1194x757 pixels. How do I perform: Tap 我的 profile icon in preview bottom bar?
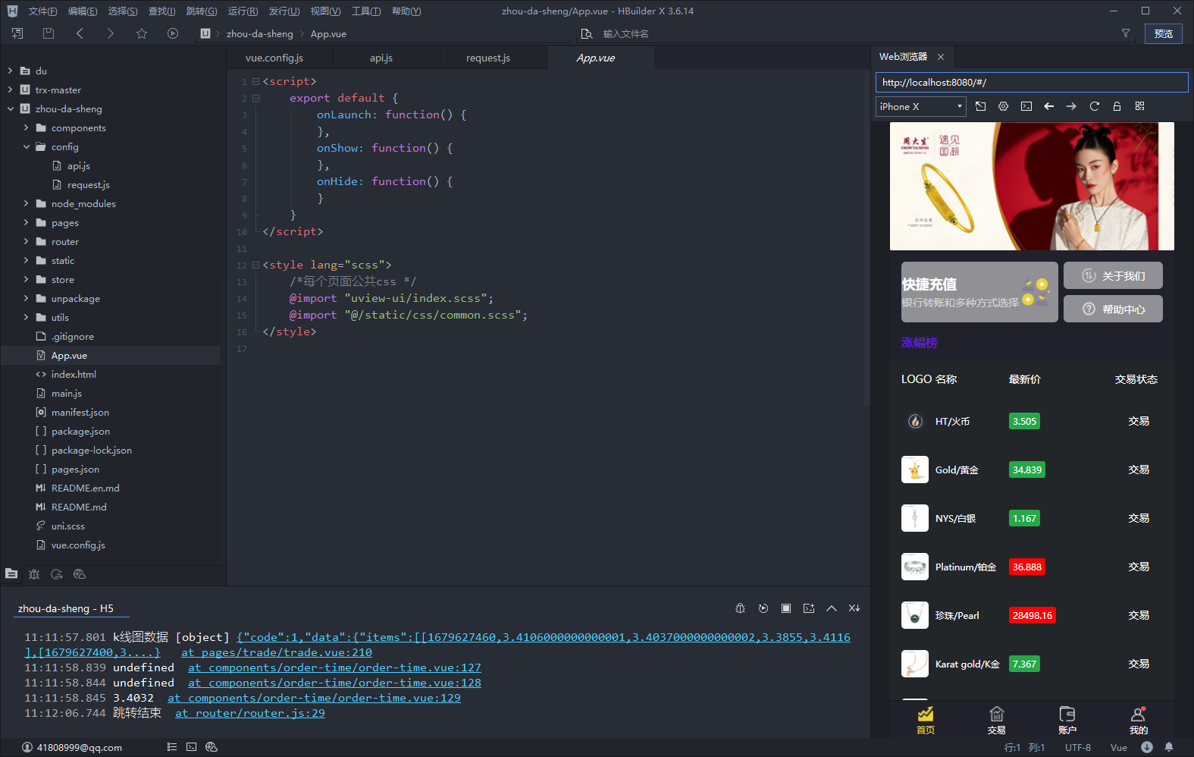tap(1139, 720)
